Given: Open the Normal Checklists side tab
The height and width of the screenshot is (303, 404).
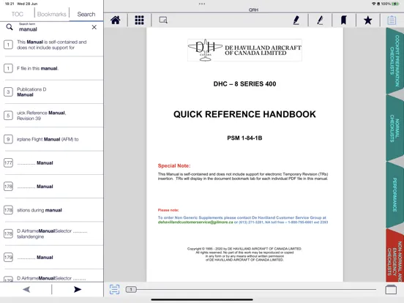Looking at the screenshot, I should coord(394,128).
